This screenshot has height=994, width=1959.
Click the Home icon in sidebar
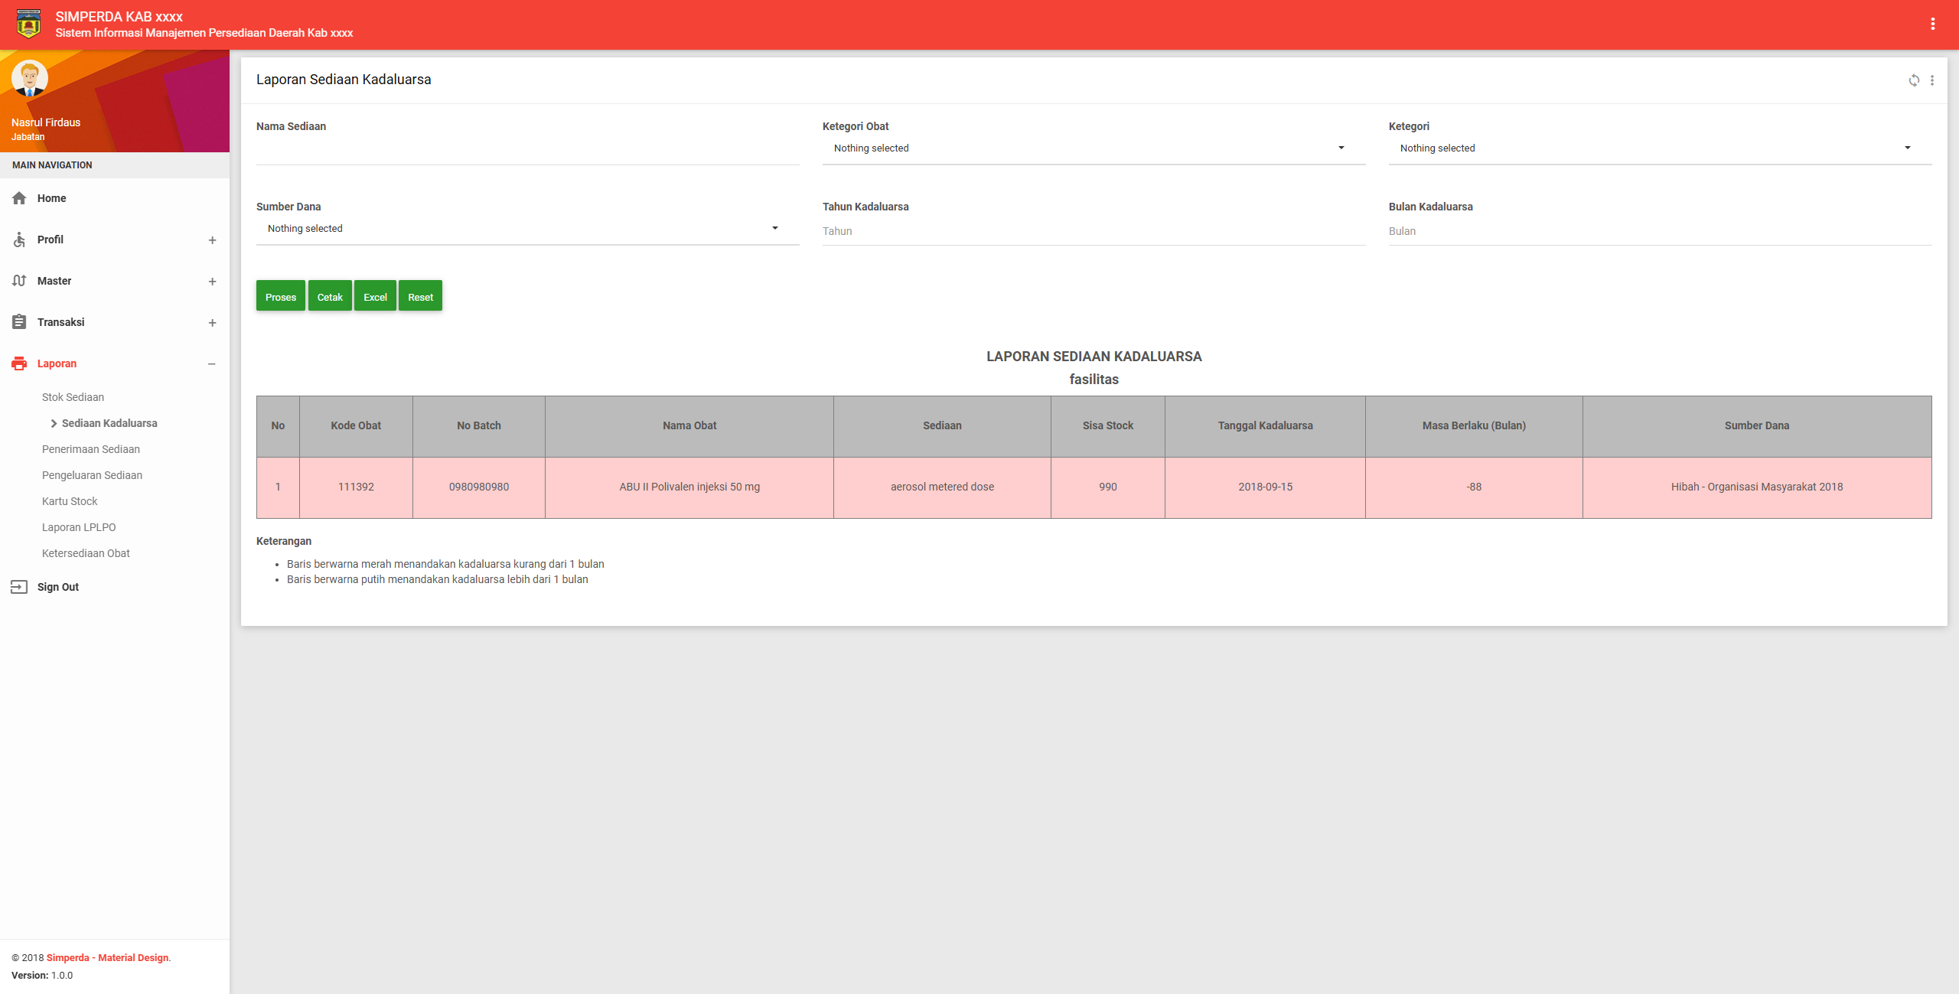coord(19,198)
